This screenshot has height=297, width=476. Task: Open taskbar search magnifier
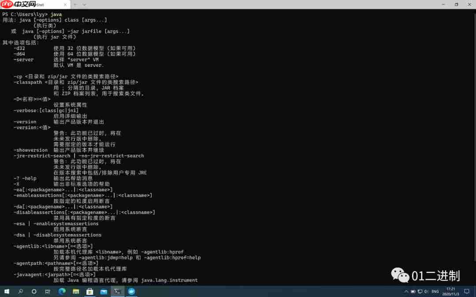[20, 292]
